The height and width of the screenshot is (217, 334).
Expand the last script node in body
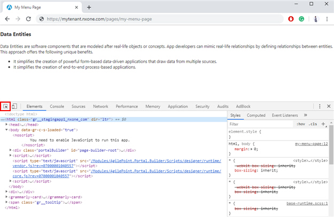tap(11, 181)
